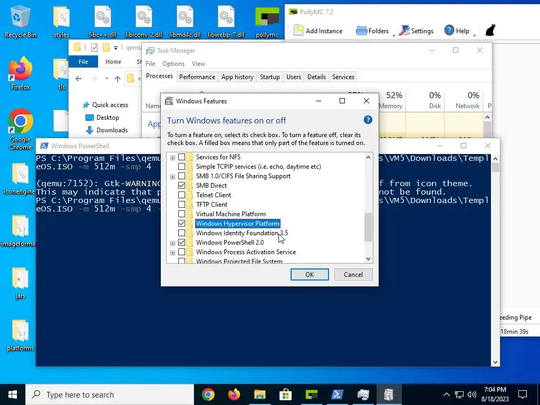The width and height of the screenshot is (540, 405).
Task: Select libmd4c.dll file icon
Action: 185,21
